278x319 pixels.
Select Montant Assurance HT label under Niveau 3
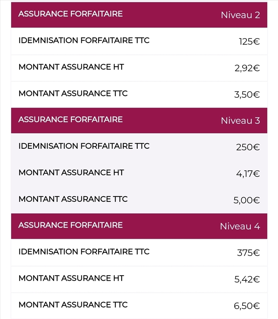click(71, 173)
